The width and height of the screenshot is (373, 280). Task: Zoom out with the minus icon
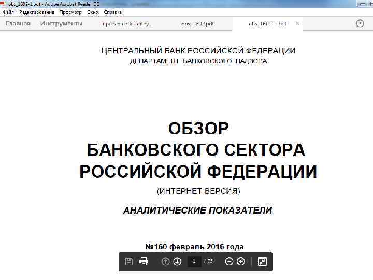(229, 262)
